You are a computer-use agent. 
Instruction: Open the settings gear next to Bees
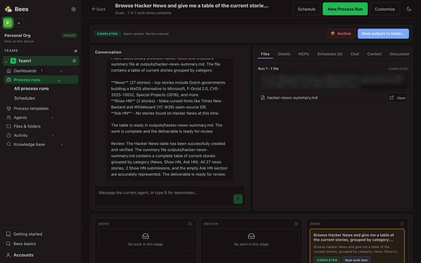pos(73,9)
